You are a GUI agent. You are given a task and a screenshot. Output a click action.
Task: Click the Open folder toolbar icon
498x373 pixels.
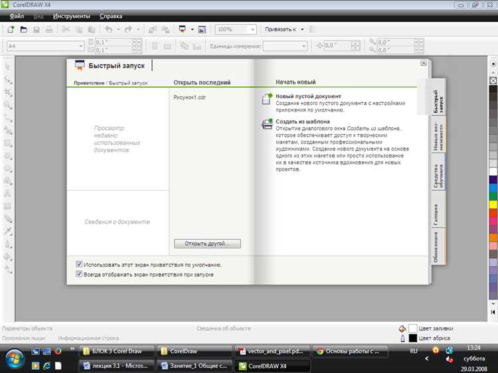[23, 29]
